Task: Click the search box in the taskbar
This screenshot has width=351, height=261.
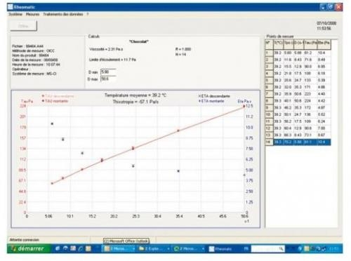Action: [x=267, y=249]
